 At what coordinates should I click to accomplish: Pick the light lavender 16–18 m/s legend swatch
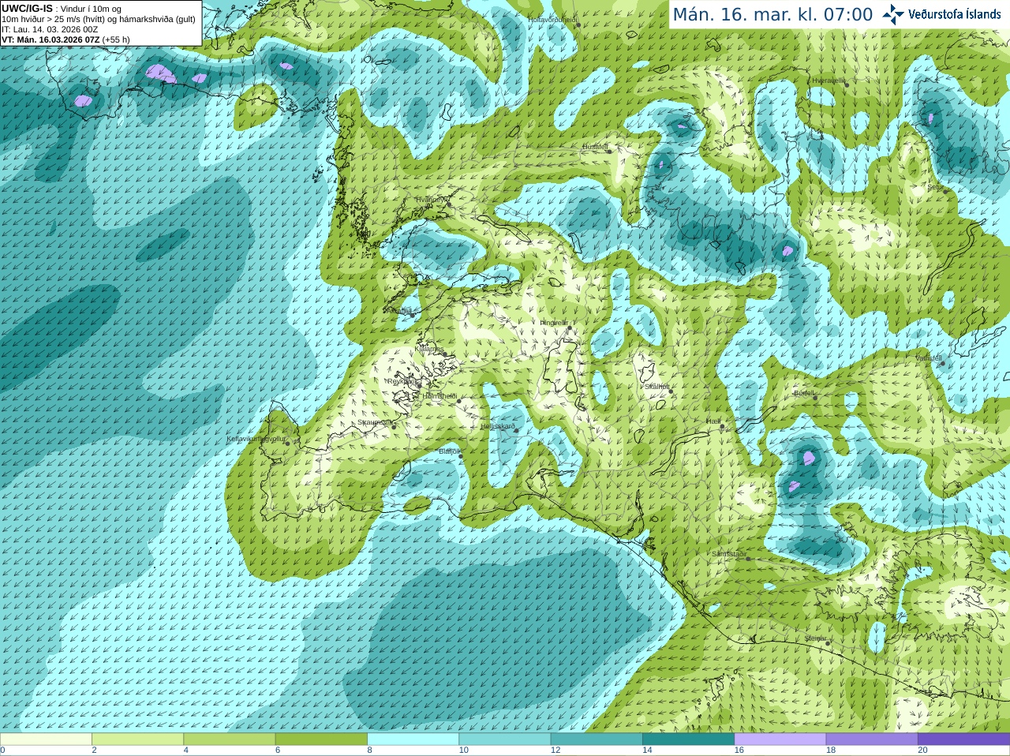780,739
